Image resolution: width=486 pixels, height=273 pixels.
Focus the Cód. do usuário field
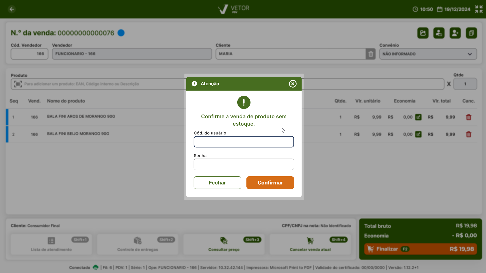click(x=244, y=142)
